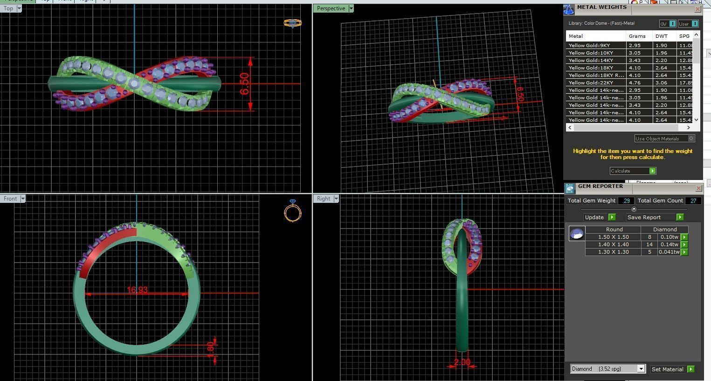Click 0.10tw weight cell
Viewport: 711px width, 381px height.
click(669, 237)
